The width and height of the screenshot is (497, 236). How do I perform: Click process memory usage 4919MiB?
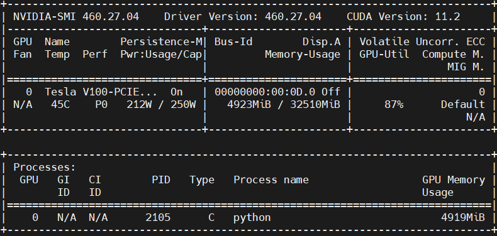tap(463, 218)
